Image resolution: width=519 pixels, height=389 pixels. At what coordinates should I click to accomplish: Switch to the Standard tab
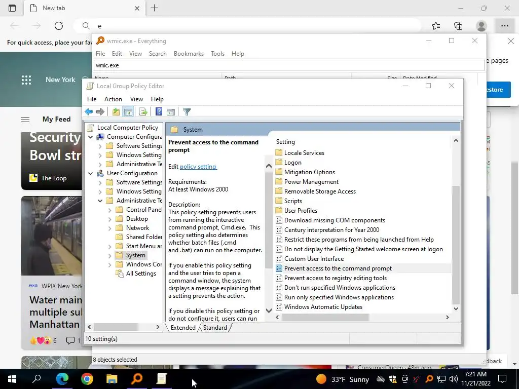click(x=215, y=328)
